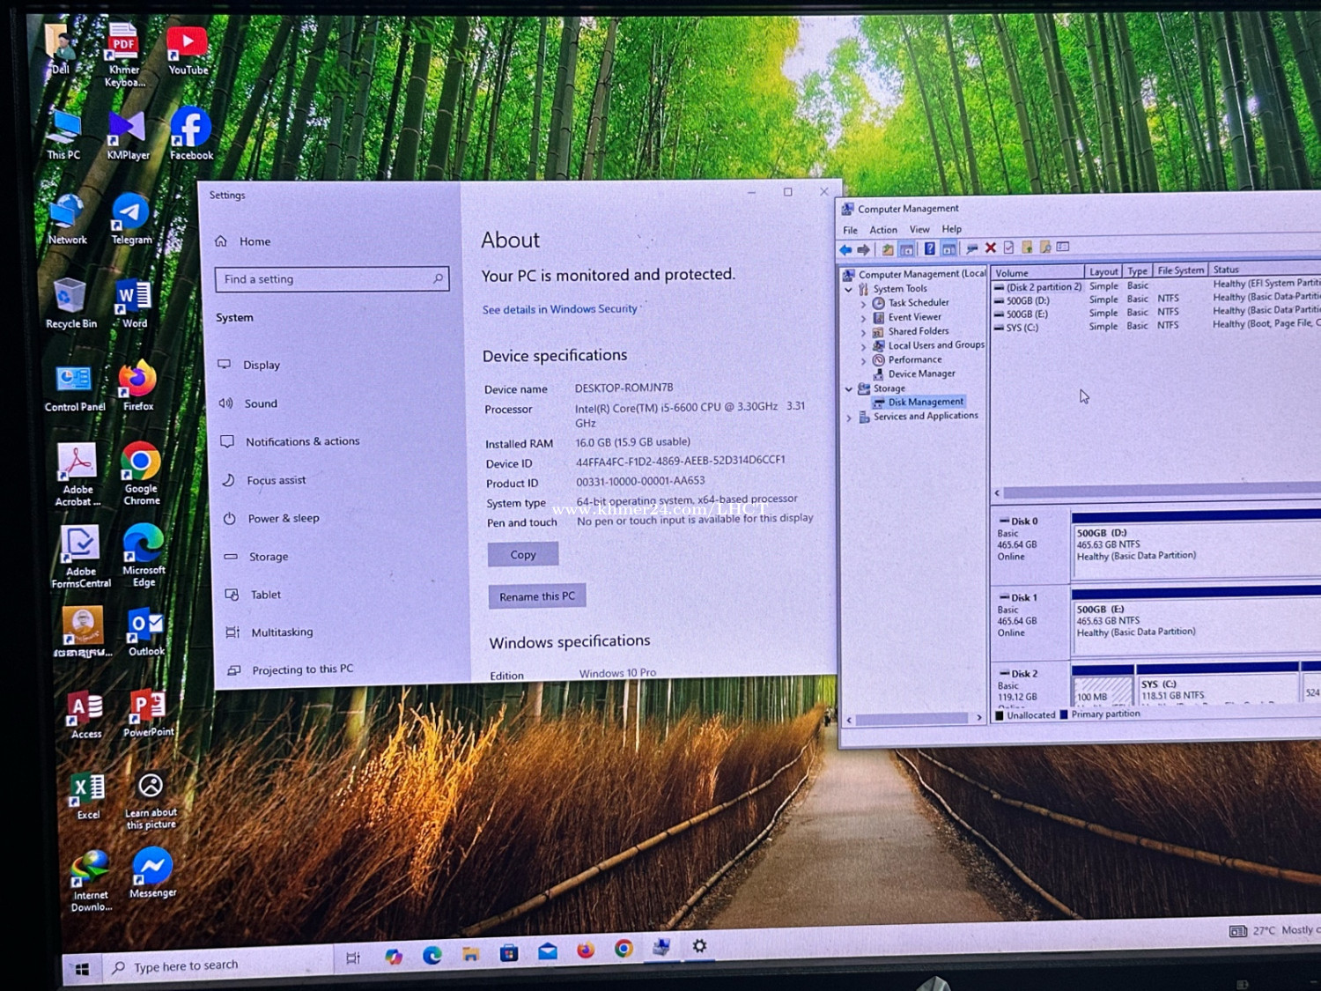Sort by the Volume column header
The width and height of the screenshot is (1321, 991).
pyautogui.click(x=1037, y=273)
